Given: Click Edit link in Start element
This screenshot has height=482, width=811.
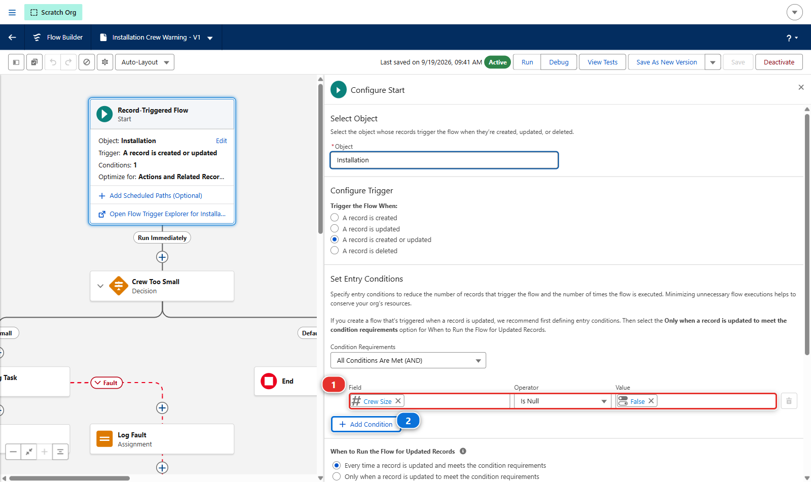Looking at the screenshot, I should click(x=222, y=141).
